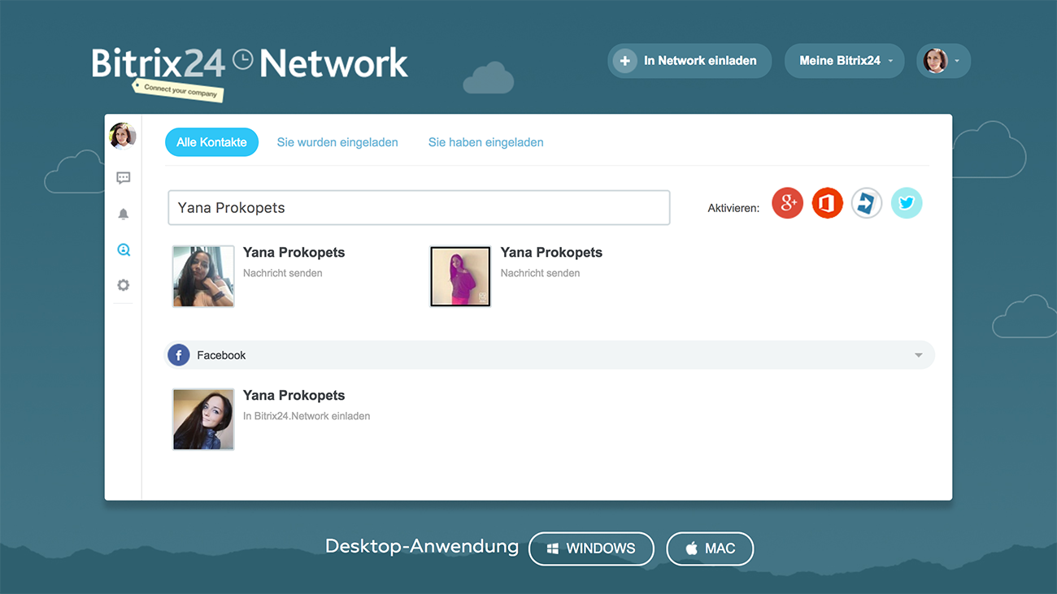The image size is (1057, 594).
Task: Click Facebook Yana Prokopets contact name
Action: coord(294,396)
